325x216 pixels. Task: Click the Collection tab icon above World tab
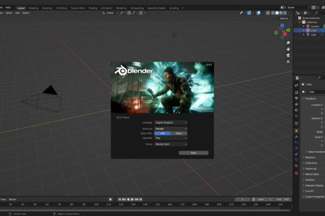tap(296, 124)
